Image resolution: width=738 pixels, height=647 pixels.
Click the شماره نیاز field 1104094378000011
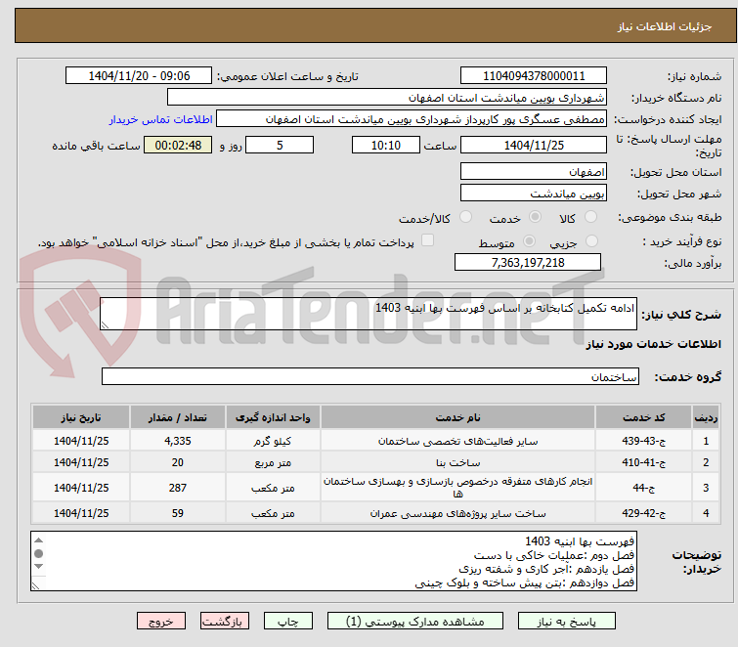point(534,76)
